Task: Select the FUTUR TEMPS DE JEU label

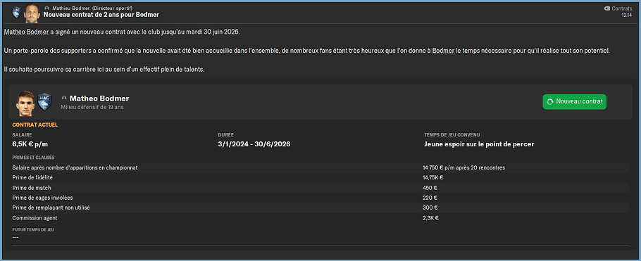Action: pos(33,229)
